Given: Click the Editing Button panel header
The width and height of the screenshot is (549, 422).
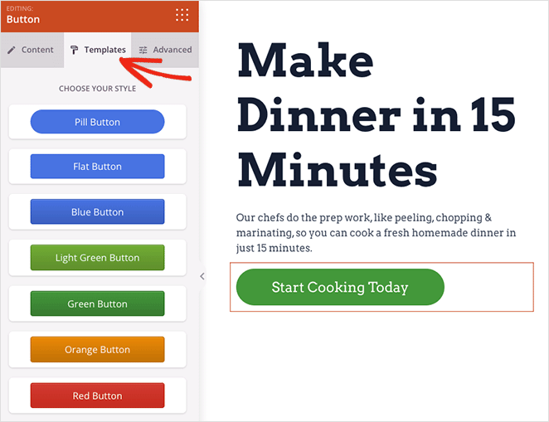Looking at the screenshot, I should point(100,16).
